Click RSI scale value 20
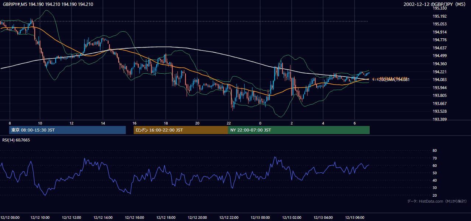The height and width of the screenshot is (221, 471). pyautogui.click(x=435, y=195)
